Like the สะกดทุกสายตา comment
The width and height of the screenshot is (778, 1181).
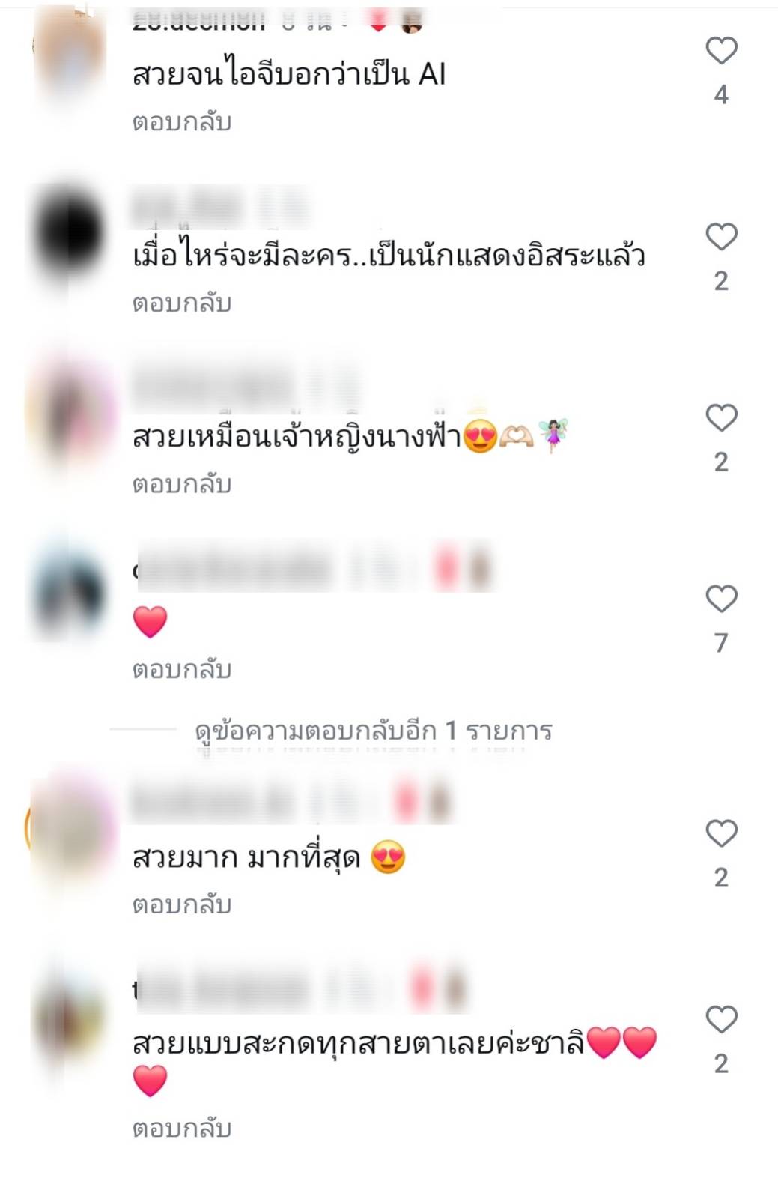(721, 1019)
